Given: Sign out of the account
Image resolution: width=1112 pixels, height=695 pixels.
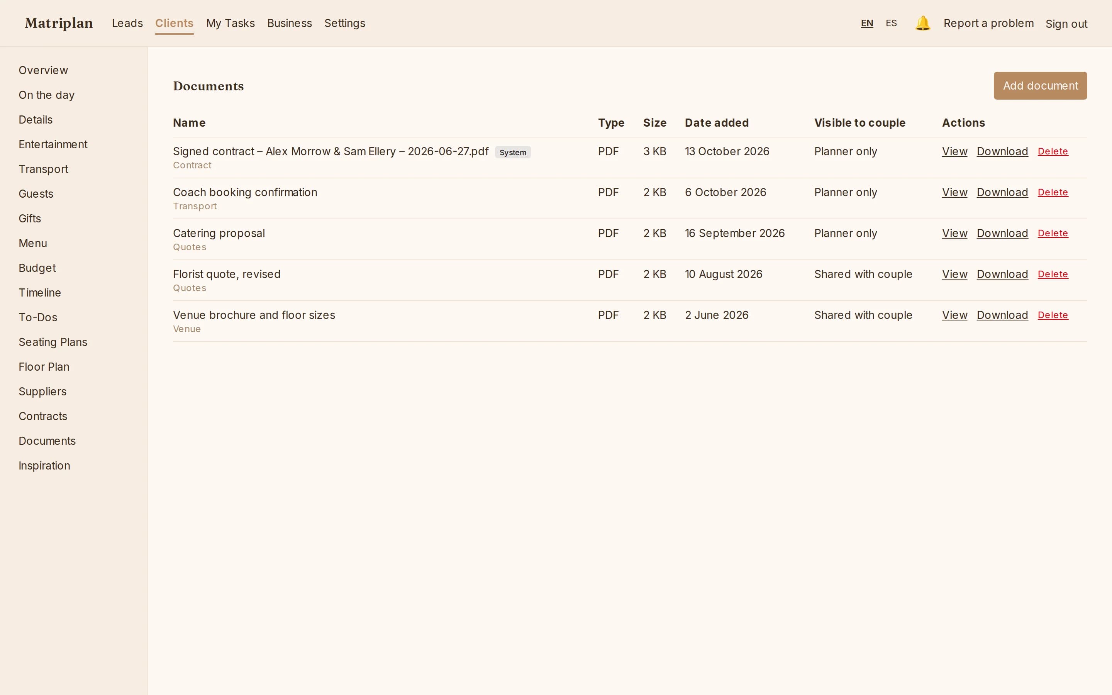Looking at the screenshot, I should (1066, 24).
